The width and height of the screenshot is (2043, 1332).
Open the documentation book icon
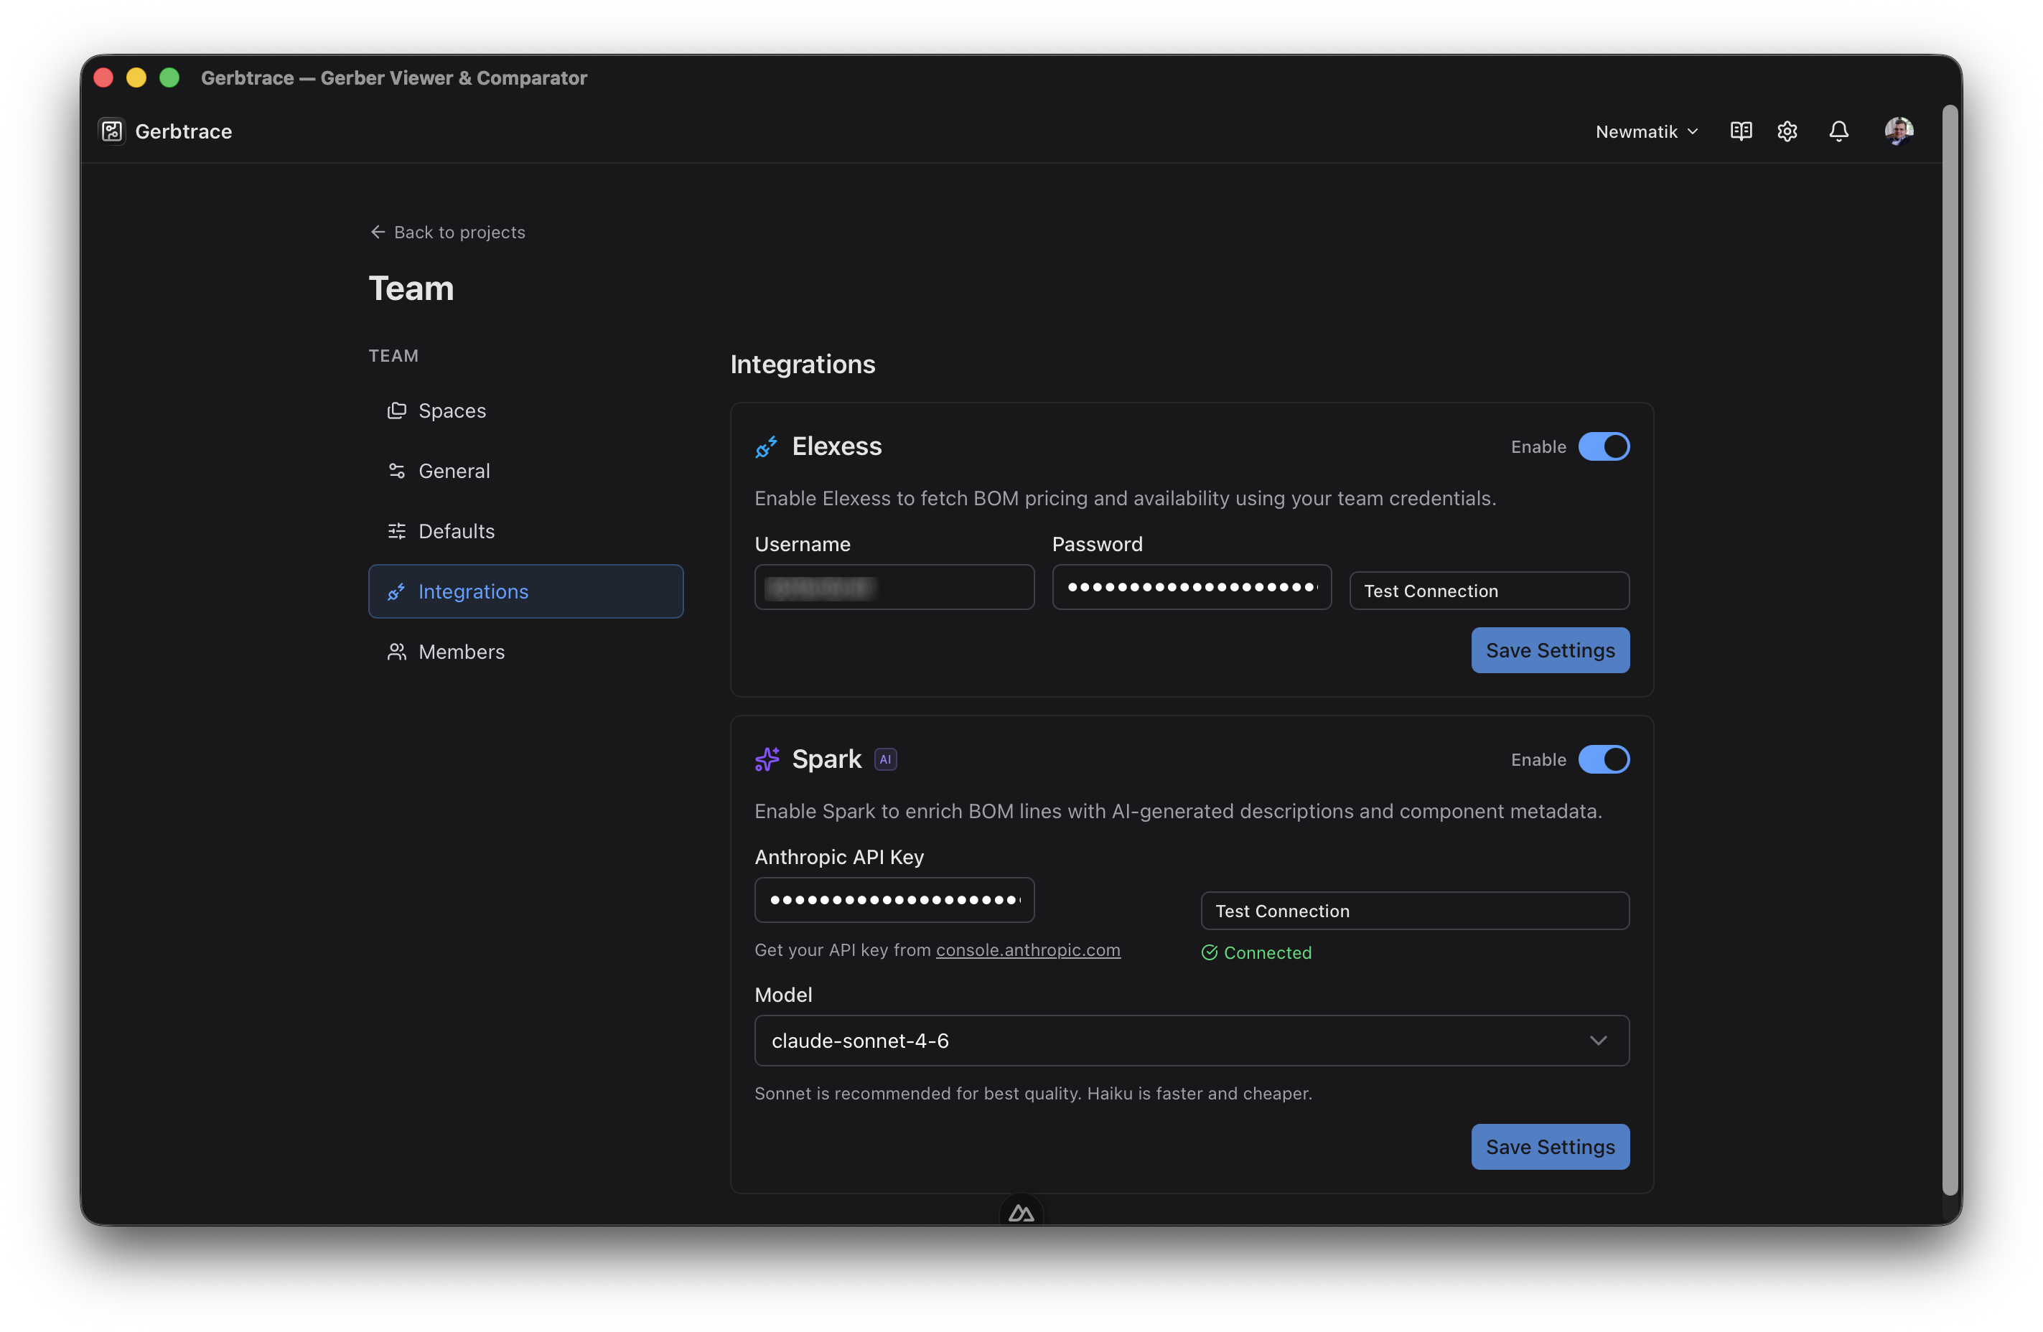pos(1741,131)
